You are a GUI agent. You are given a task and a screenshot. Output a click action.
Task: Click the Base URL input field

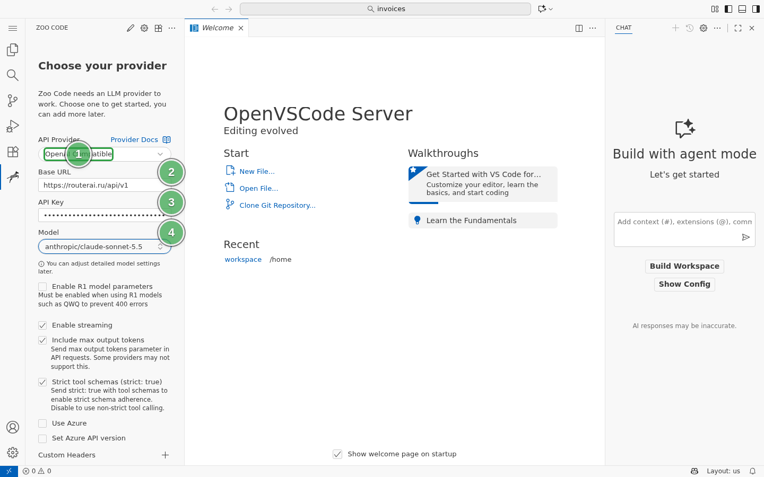point(105,185)
